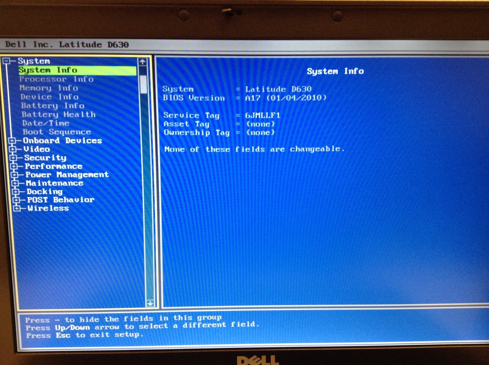Screen dimensions: 489x365
Task: Collapse the System tree group
Action: (7, 61)
